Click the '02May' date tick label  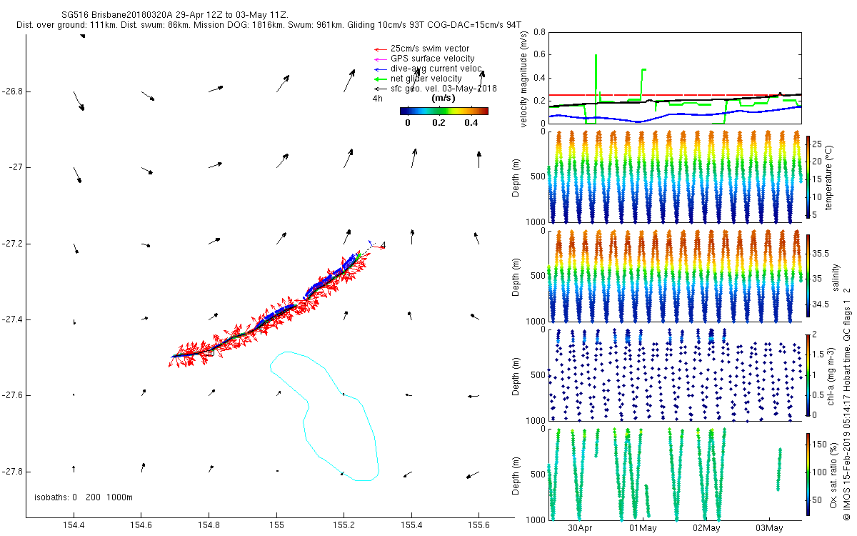[706, 528]
